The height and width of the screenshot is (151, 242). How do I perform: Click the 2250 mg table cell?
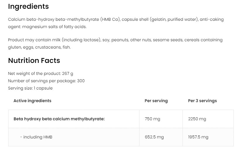[x=197, y=119]
